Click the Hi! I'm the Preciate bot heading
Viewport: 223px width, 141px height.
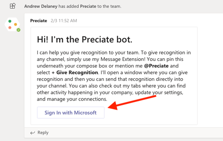pyautogui.click(x=85, y=39)
